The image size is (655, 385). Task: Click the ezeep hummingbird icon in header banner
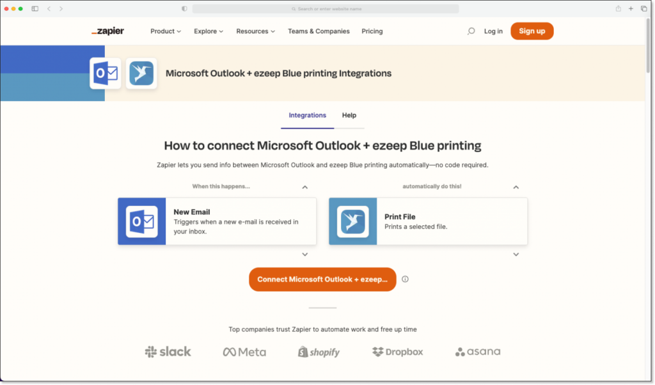(141, 74)
